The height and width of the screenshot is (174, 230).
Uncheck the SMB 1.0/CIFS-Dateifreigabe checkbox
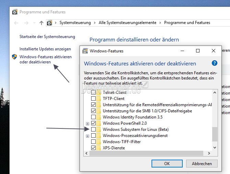pos(94,111)
